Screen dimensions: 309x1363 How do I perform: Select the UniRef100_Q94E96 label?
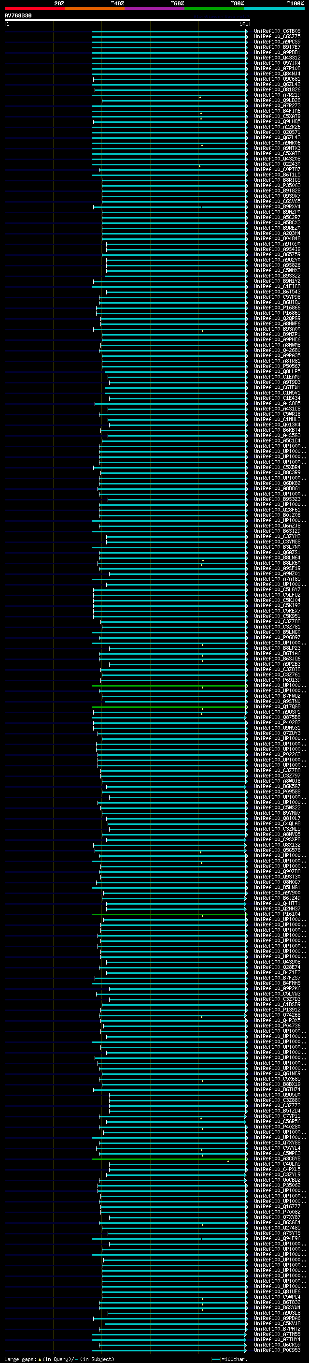point(277,1239)
